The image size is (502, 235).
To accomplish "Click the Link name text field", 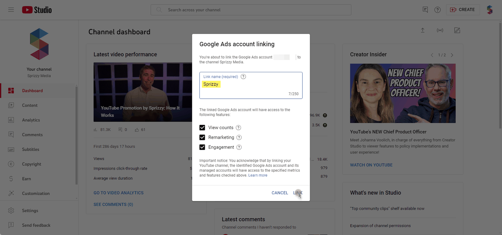I will click(251, 85).
